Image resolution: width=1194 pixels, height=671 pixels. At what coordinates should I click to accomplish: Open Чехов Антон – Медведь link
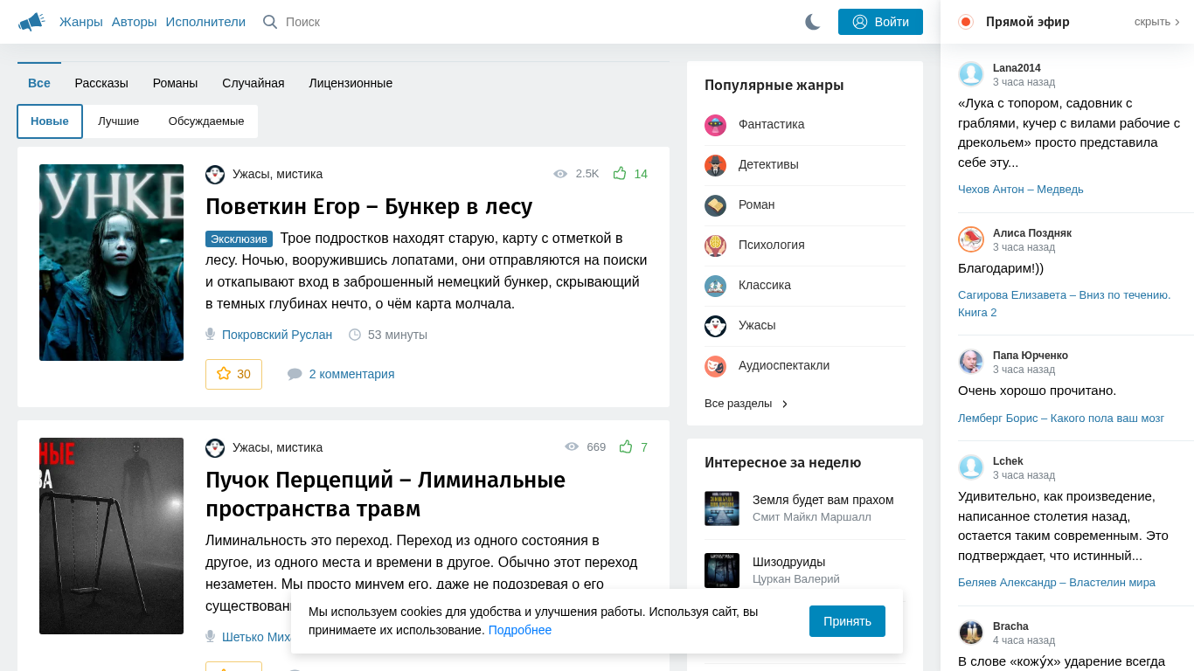click(x=1020, y=189)
